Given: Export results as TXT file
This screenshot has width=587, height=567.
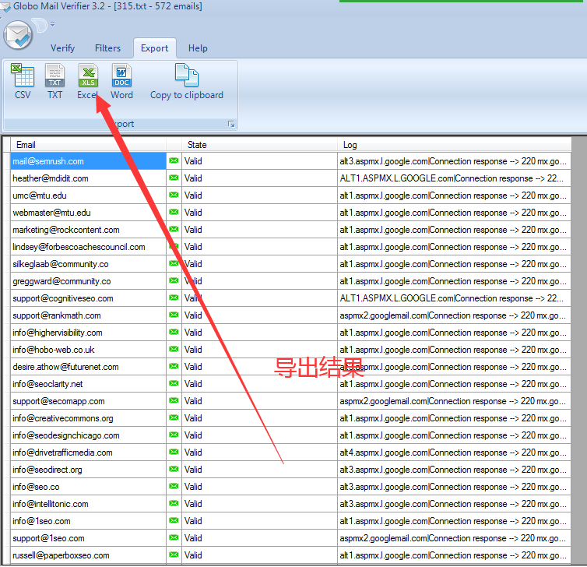Looking at the screenshot, I should [54, 82].
